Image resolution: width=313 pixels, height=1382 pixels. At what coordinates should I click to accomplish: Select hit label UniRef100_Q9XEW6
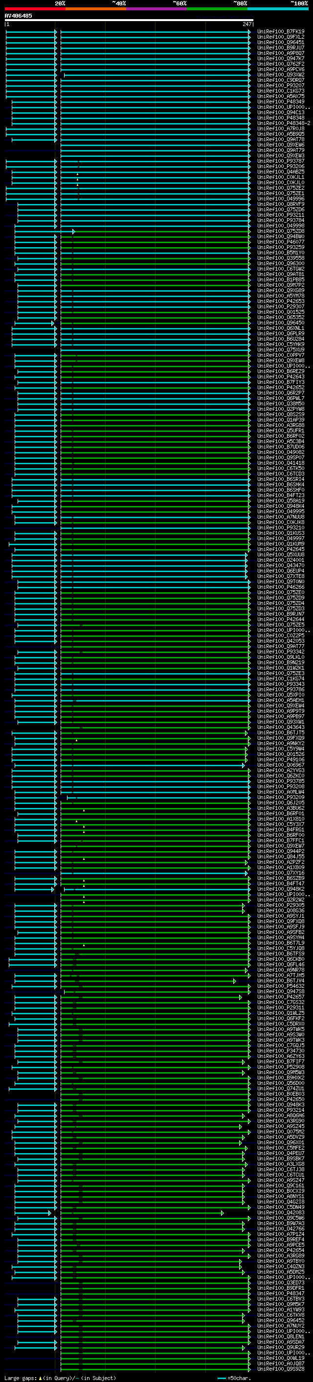(x=281, y=145)
